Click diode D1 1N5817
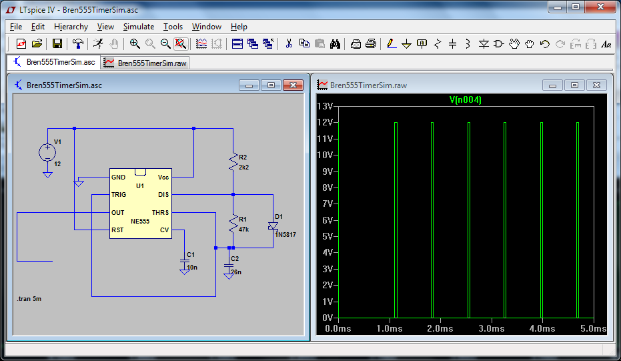 point(273,226)
